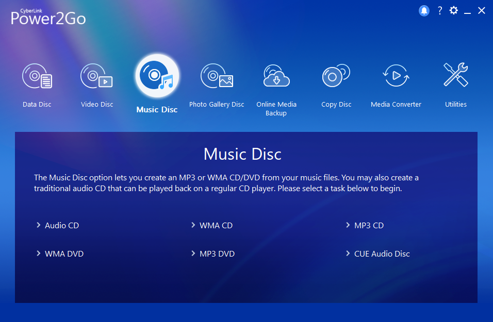
Task: Start the MP3 CD task
Action: (x=369, y=226)
